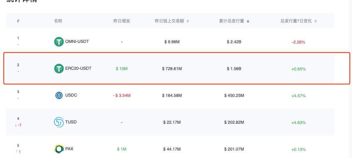
Task: Click the PAX coin logo icon
Action: pos(59,149)
